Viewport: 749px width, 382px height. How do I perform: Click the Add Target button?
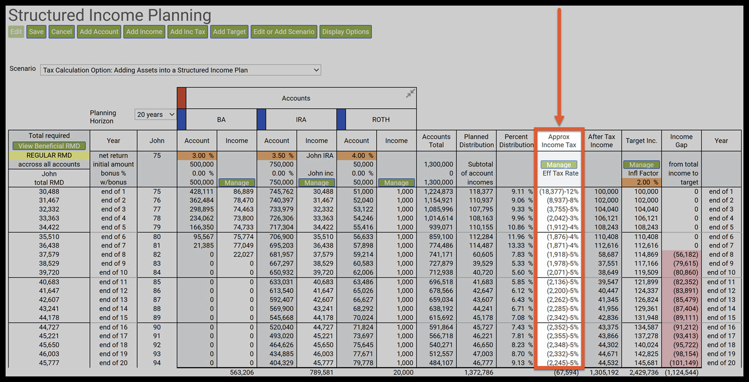coord(230,32)
